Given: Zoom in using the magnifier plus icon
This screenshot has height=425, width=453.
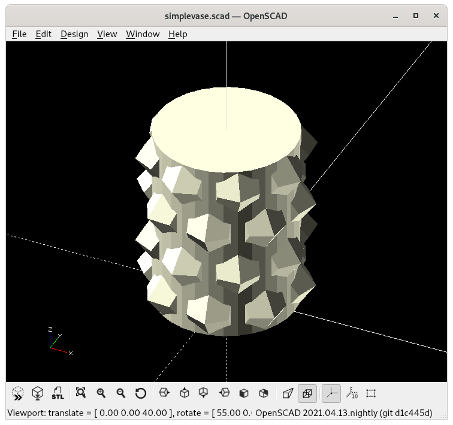Looking at the screenshot, I should 101,393.
